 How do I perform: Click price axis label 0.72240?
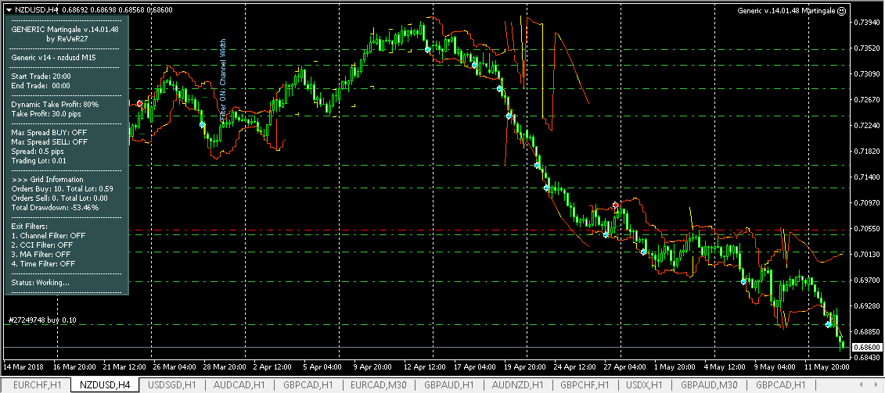pos(868,126)
